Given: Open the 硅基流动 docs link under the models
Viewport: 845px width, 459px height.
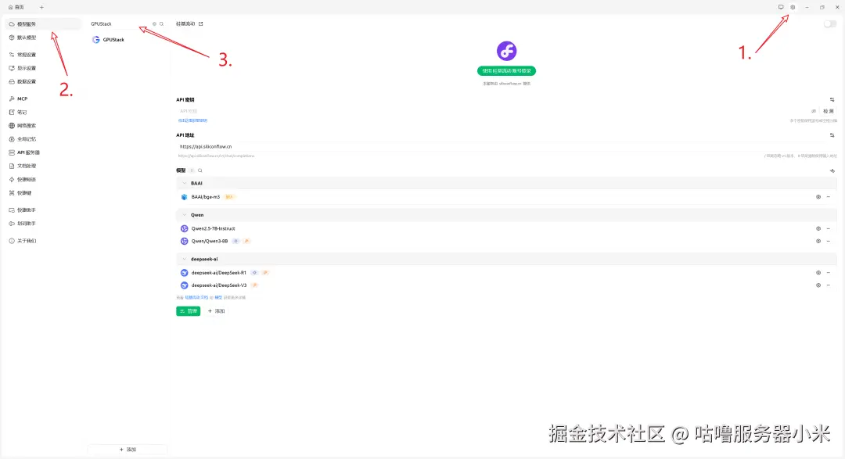Looking at the screenshot, I should (x=196, y=297).
